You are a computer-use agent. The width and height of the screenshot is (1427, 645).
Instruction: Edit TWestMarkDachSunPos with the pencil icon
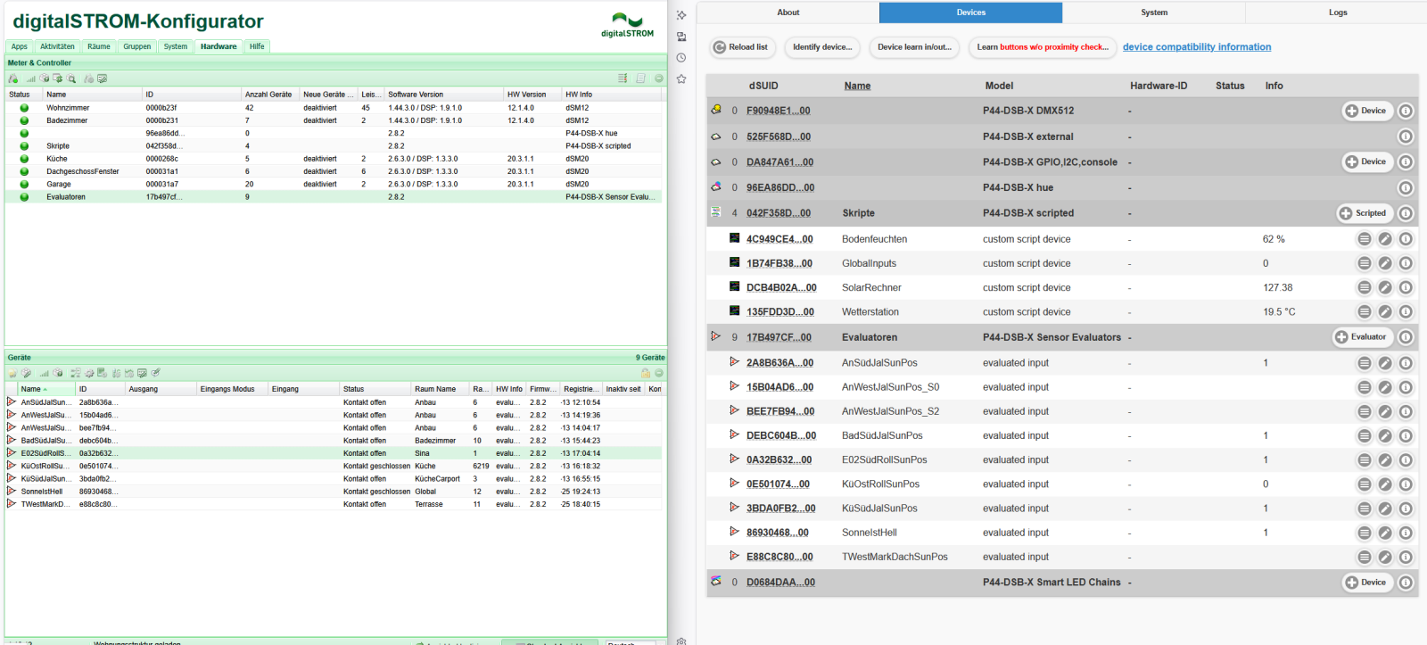[1385, 557]
